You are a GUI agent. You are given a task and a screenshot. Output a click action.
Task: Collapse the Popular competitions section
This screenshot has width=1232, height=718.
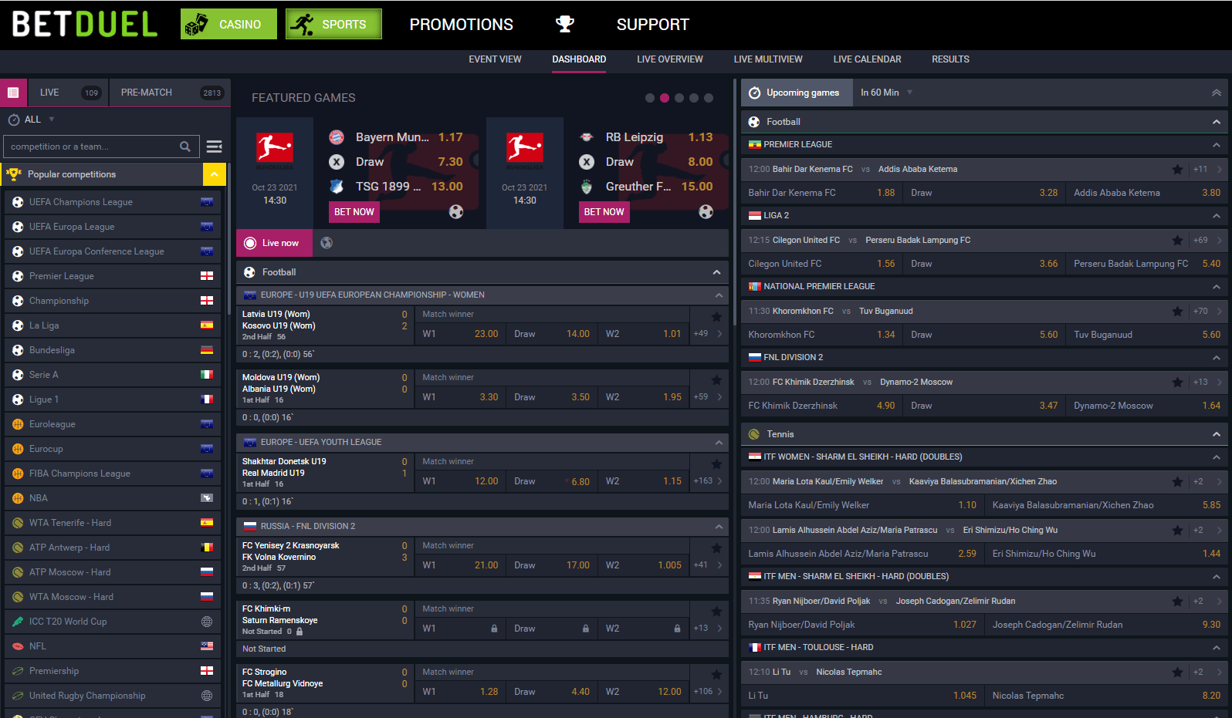[x=214, y=174]
